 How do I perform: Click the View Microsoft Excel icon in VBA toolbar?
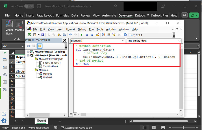tap(29, 35)
